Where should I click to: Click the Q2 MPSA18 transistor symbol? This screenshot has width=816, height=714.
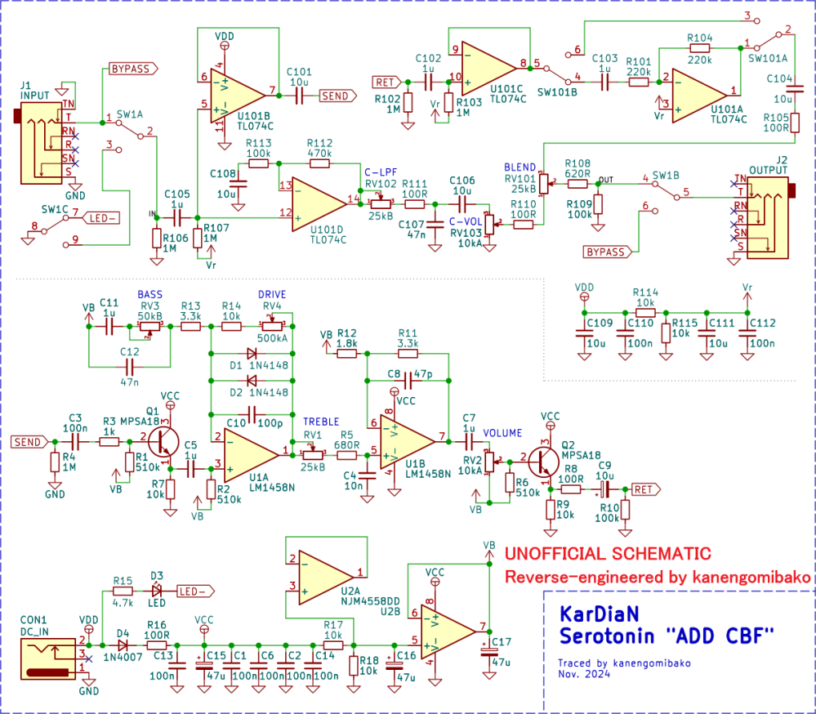coord(543,462)
